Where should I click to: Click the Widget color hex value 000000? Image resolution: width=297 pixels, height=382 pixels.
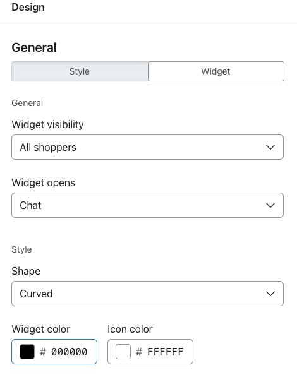pos(70,352)
